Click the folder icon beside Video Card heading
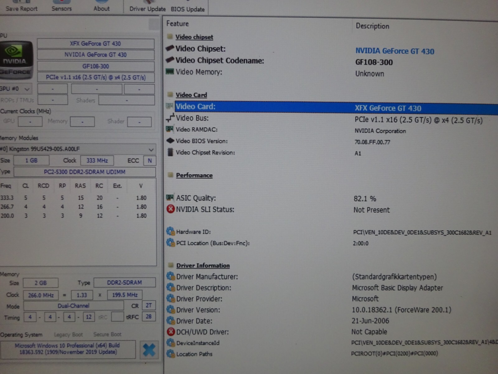 [170, 94]
